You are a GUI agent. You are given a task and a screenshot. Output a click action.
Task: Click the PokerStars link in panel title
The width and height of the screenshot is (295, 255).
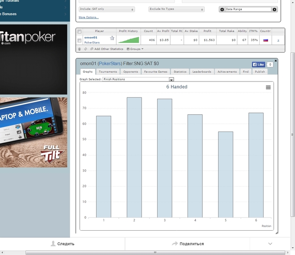click(110, 63)
